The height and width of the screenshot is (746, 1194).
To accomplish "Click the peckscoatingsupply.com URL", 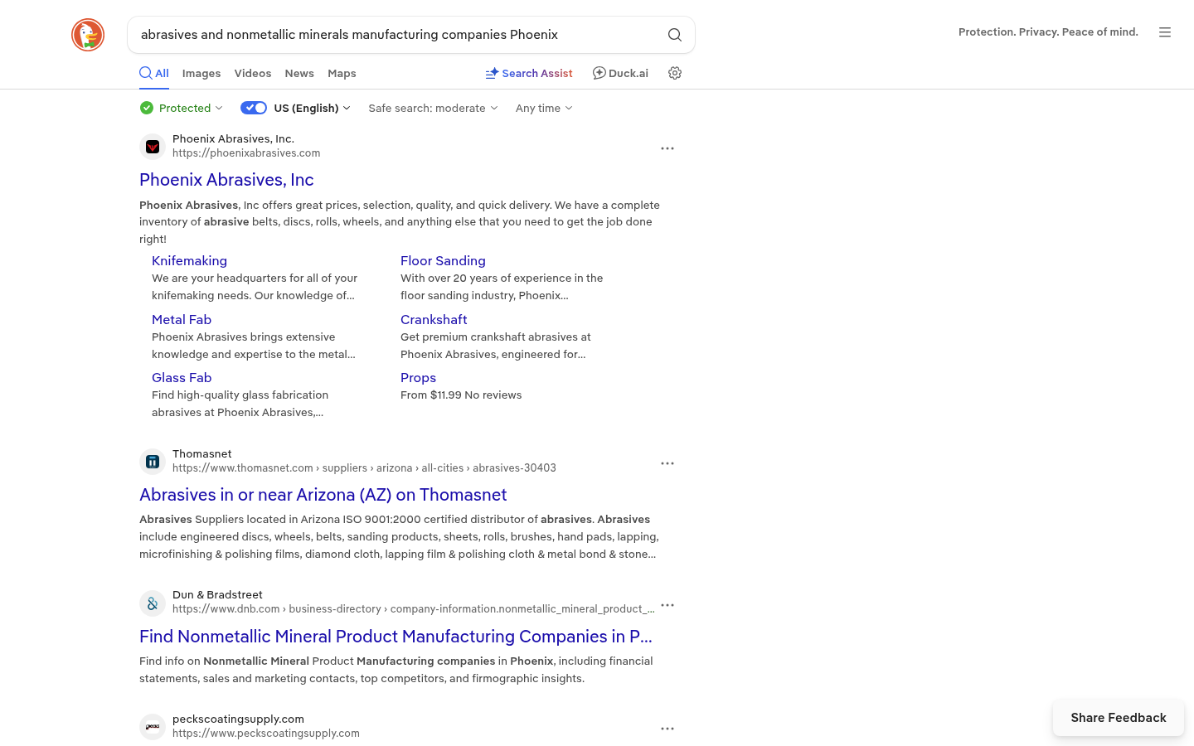I will click(x=266, y=734).
